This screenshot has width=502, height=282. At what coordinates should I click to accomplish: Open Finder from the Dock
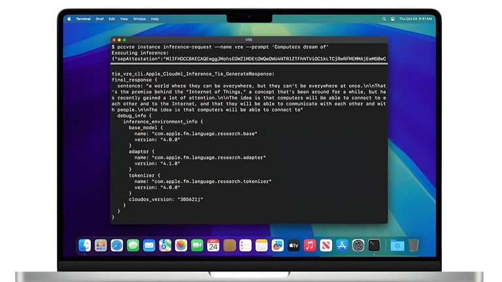(84, 245)
